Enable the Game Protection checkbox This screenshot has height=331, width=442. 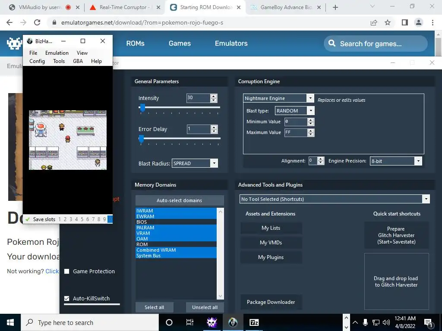(x=67, y=272)
